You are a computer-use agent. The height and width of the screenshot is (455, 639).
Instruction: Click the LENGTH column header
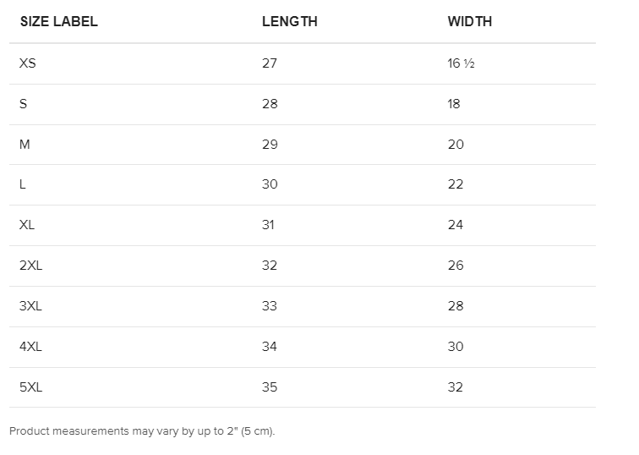pos(289,21)
